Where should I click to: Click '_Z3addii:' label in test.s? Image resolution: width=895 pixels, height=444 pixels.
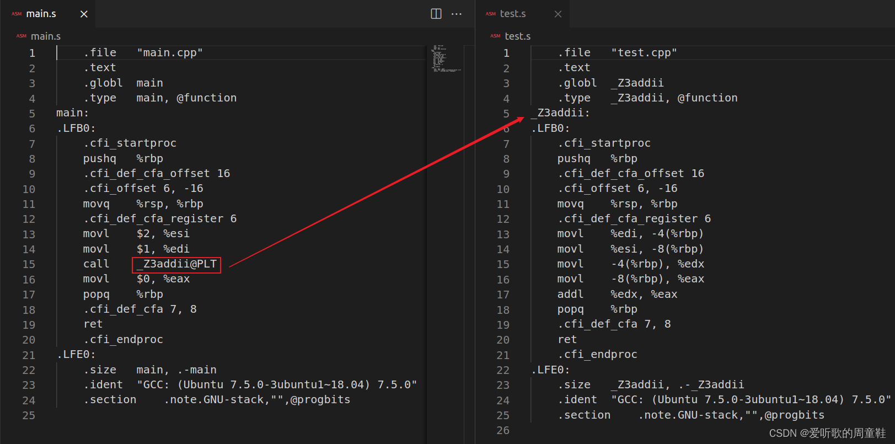click(x=560, y=113)
